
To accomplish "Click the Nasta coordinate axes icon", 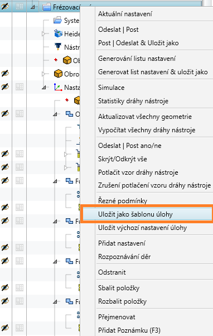I will tap(58, 87).
